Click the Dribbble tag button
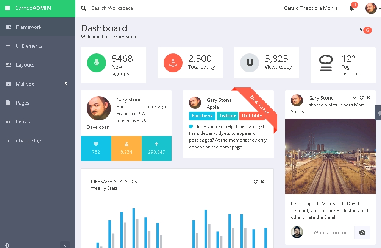 (x=252, y=116)
